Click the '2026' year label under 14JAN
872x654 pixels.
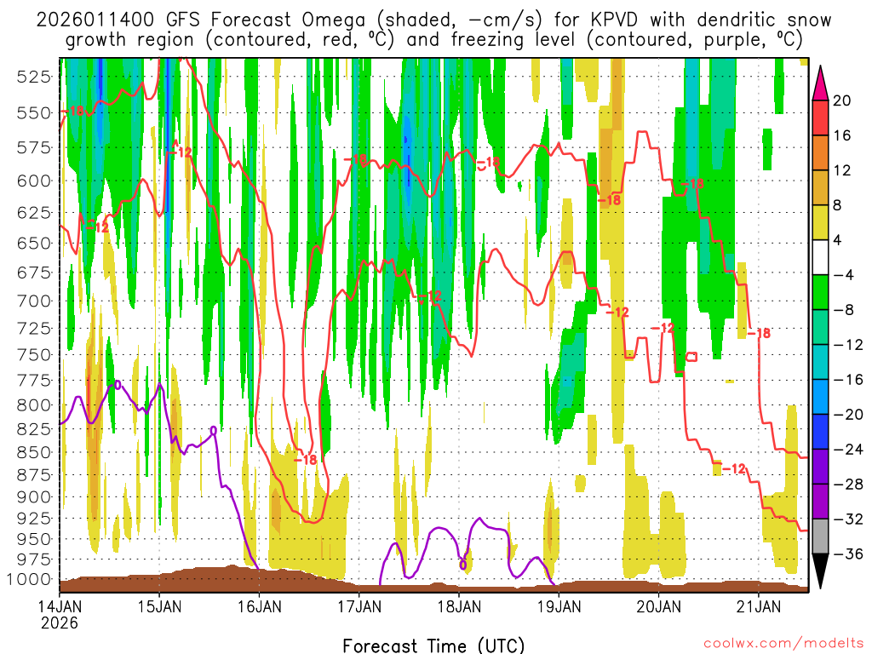(60, 622)
